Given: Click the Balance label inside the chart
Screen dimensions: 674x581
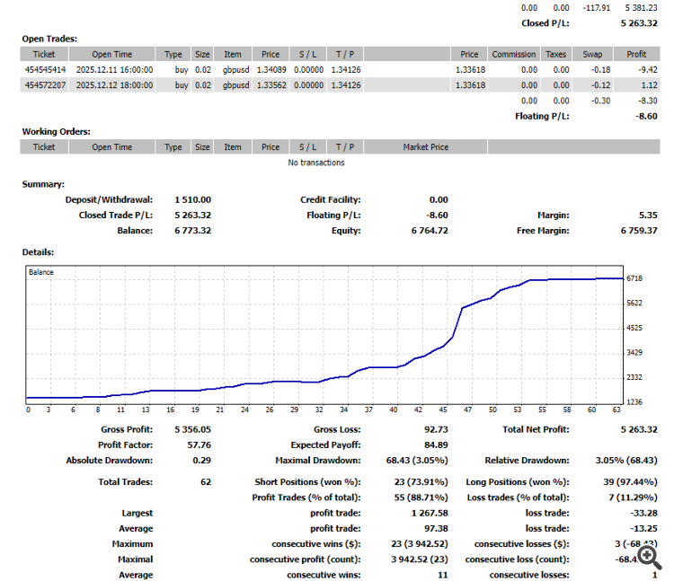Looking at the screenshot, I should click(x=41, y=272).
